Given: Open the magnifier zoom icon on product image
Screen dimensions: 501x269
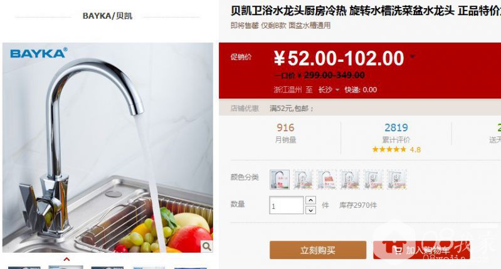Looking at the screenshot, I should tap(206, 246).
